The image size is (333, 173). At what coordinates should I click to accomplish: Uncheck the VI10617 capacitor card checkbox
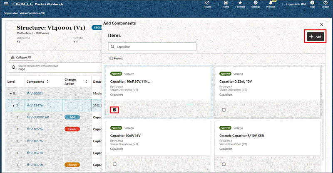(x=115, y=110)
